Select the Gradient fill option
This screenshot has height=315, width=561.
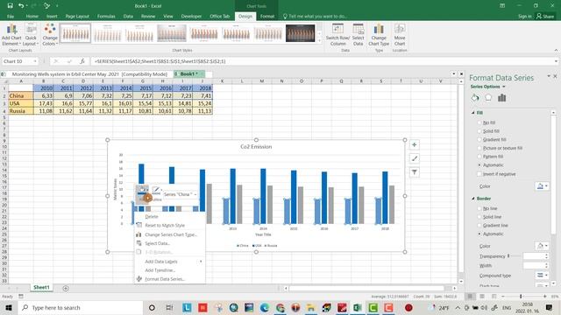(x=479, y=140)
